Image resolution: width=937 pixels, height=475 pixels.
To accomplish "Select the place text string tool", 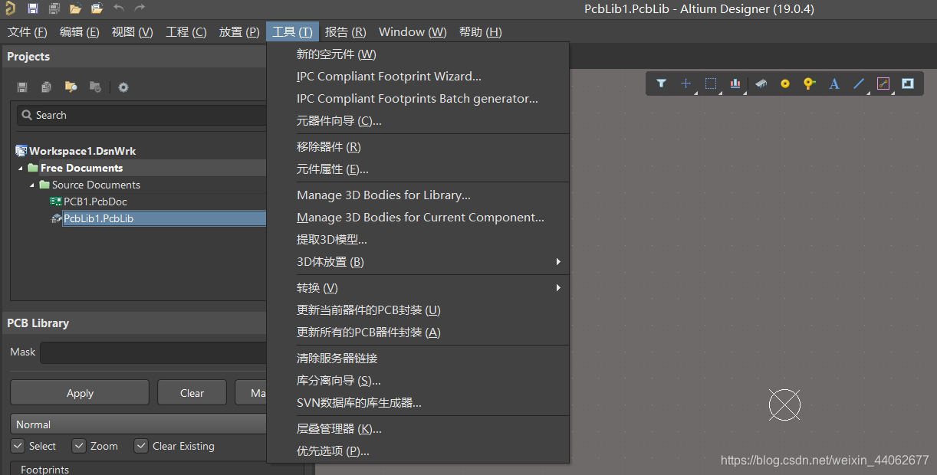I will (x=834, y=84).
